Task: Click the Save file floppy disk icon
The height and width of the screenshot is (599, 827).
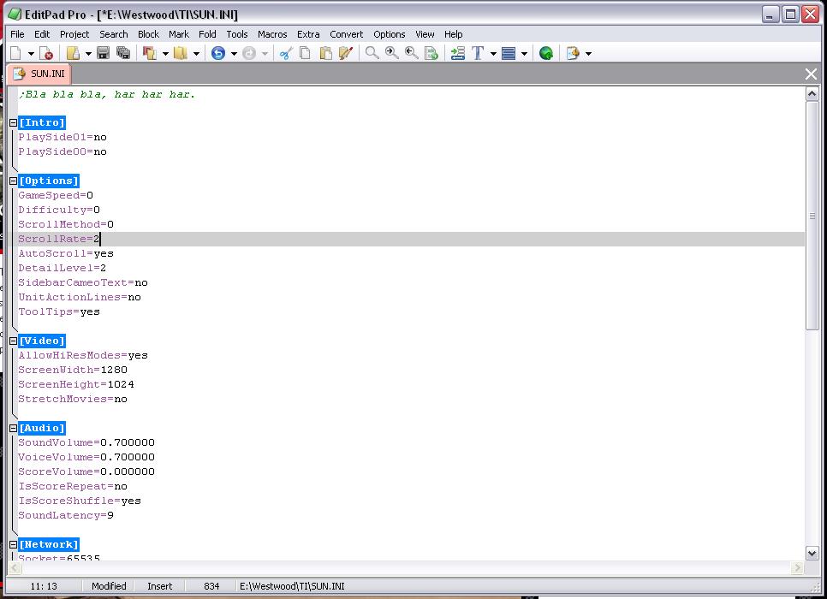Action: pyautogui.click(x=103, y=53)
